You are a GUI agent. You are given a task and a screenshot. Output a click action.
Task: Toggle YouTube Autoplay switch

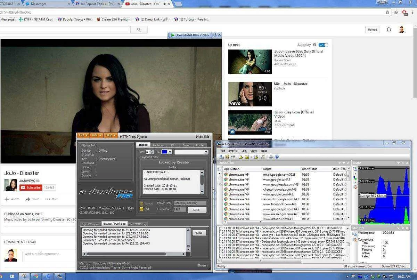(323, 45)
